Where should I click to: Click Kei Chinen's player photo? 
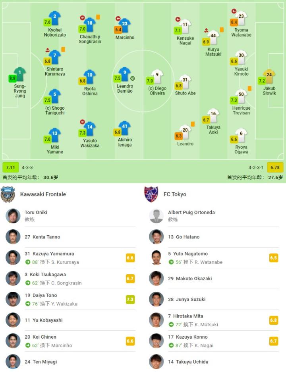click(13, 341)
